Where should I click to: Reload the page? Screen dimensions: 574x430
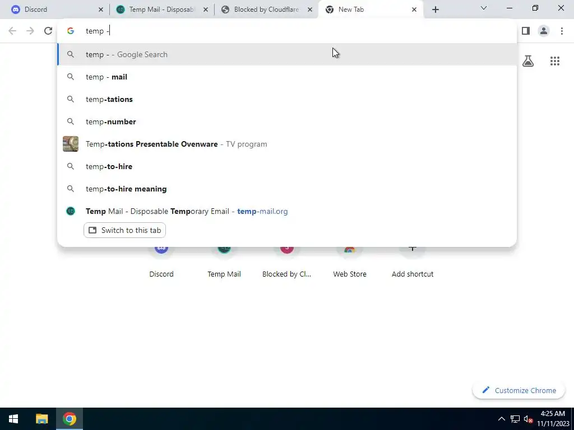tap(48, 31)
